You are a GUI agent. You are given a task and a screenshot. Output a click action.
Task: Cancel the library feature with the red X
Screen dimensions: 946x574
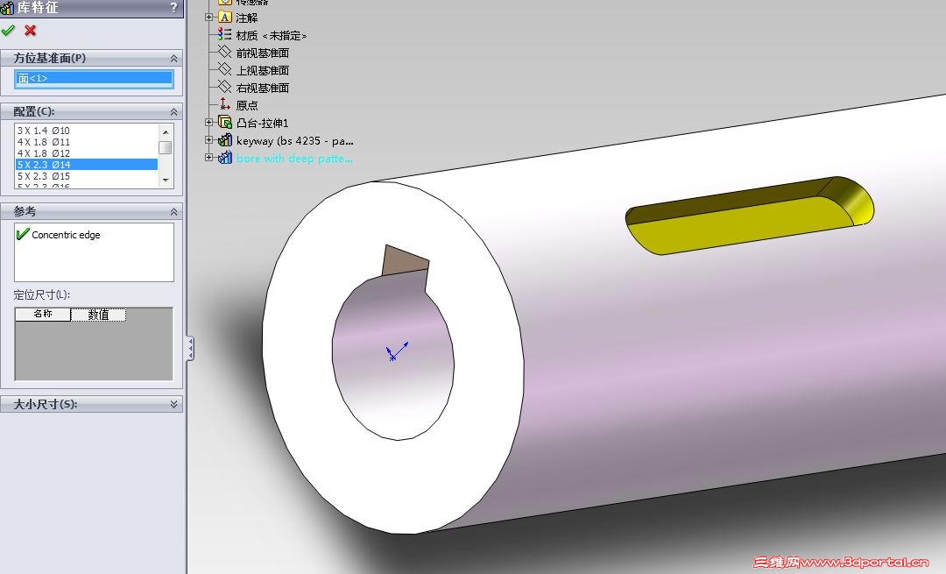30,30
